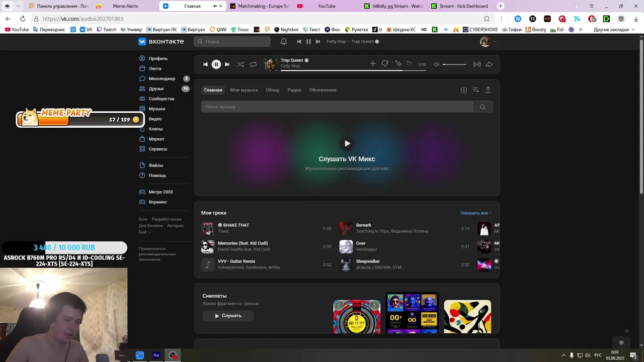This screenshot has height=362, width=644.
Task: Click the VK header search field
Action: (232, 41)
